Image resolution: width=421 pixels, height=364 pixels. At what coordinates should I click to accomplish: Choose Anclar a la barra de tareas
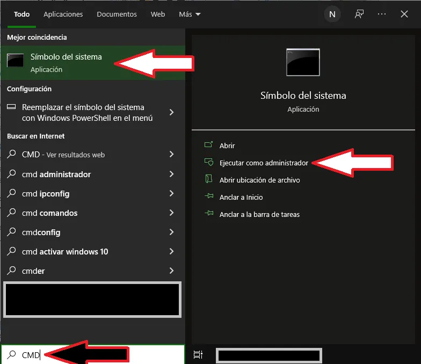[x=259, y=214]
